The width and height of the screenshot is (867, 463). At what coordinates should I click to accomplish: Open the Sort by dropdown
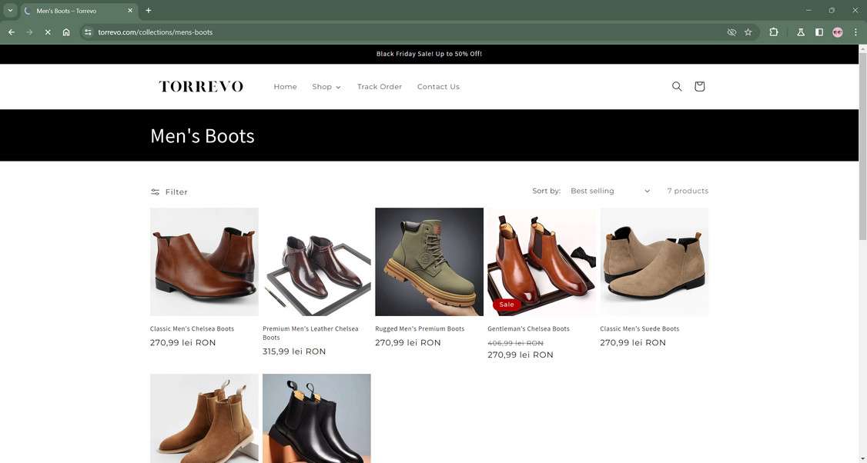click(611, 191)
